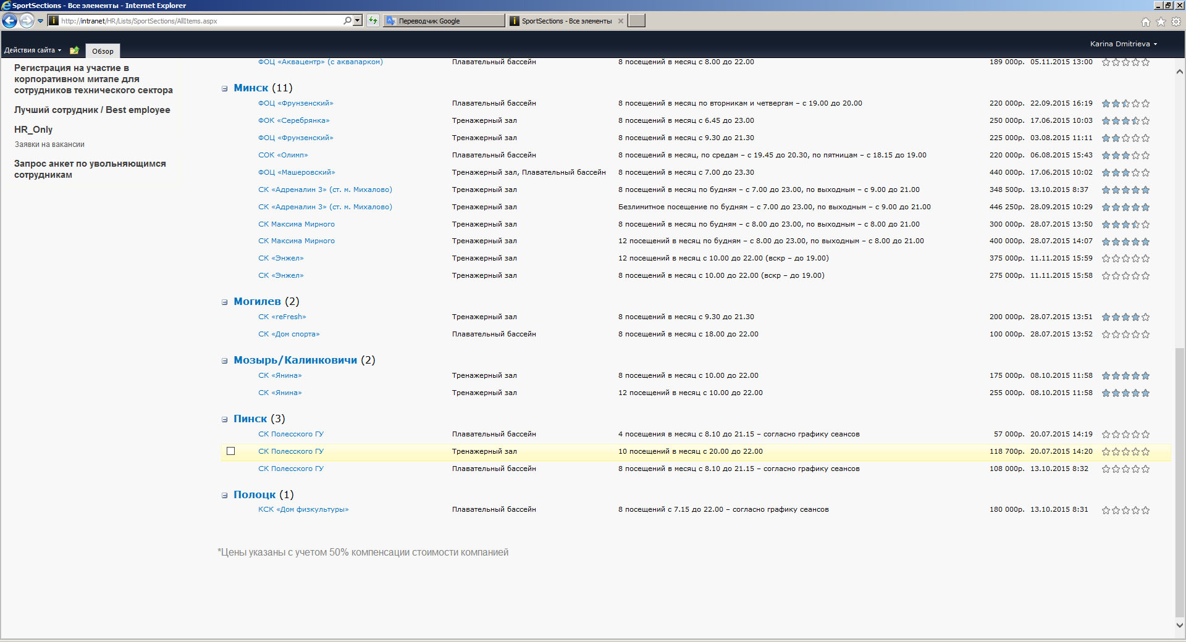This screenshot has height=642, width=1186.
Task: Click the browser Forward arrow button
Action: (27, 21)
